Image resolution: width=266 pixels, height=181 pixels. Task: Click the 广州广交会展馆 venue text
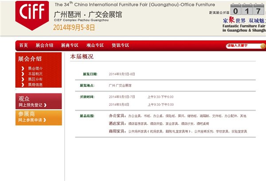click(x=120, y=85)
